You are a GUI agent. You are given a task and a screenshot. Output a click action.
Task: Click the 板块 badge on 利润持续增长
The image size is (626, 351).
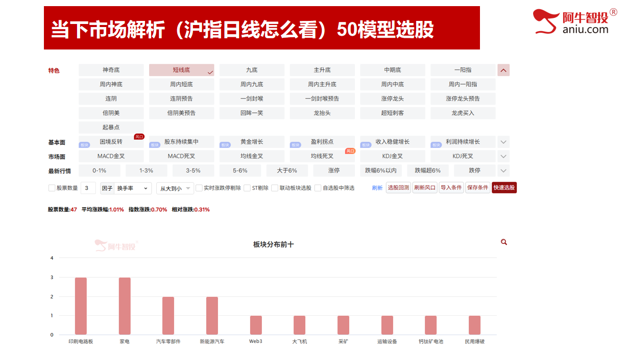point(437,145)
